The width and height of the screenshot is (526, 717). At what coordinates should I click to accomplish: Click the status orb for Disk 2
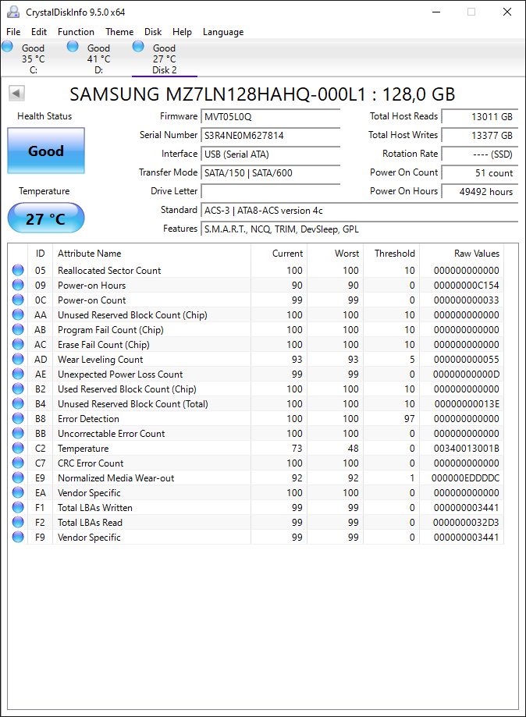click(x=138, y=46)
